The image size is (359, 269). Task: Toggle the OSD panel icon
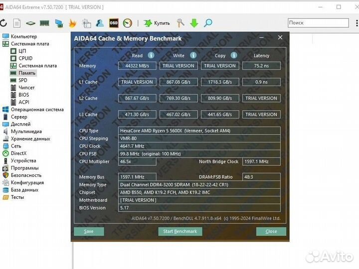tap(114, 23)
